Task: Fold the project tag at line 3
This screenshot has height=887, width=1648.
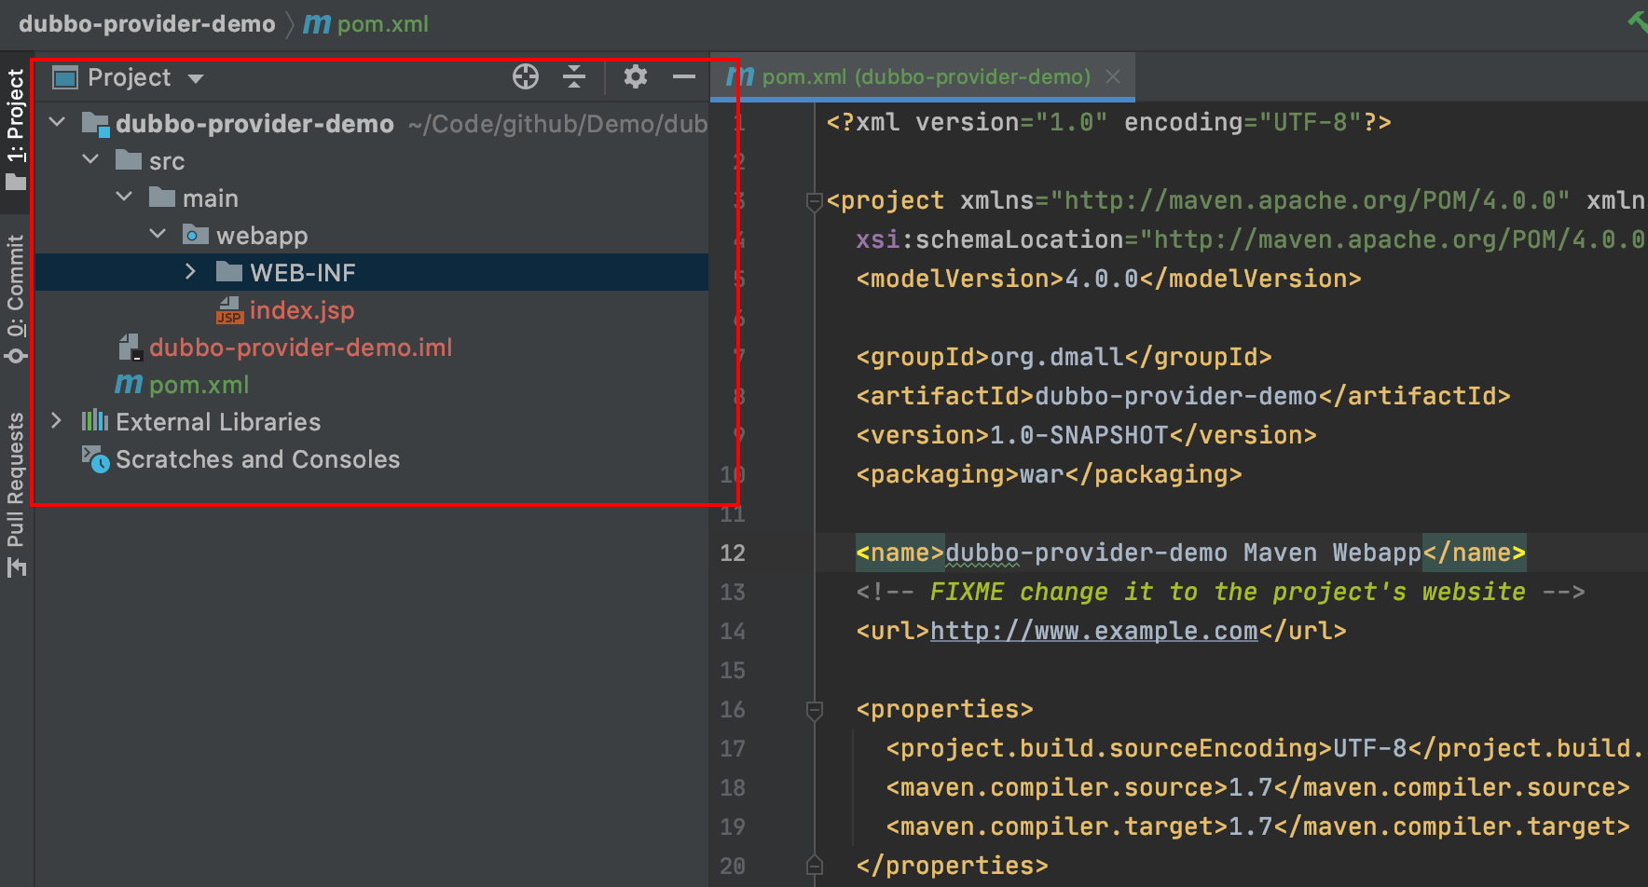Action: pyautogui.click(x=815, y=200)
